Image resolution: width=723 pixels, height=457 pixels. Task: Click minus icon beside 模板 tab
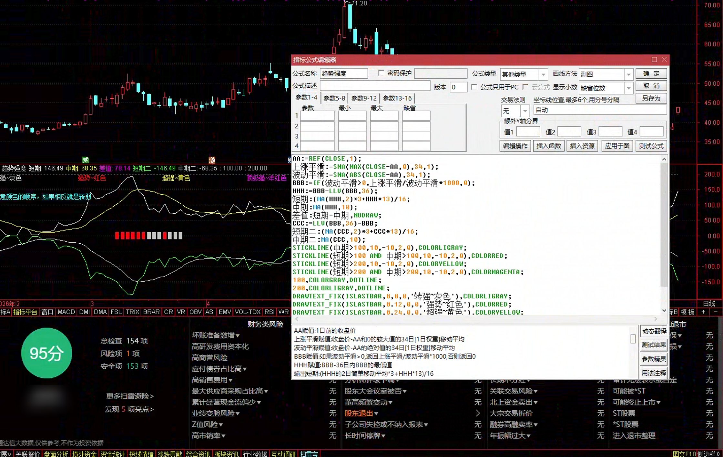[x=716, y=312]
